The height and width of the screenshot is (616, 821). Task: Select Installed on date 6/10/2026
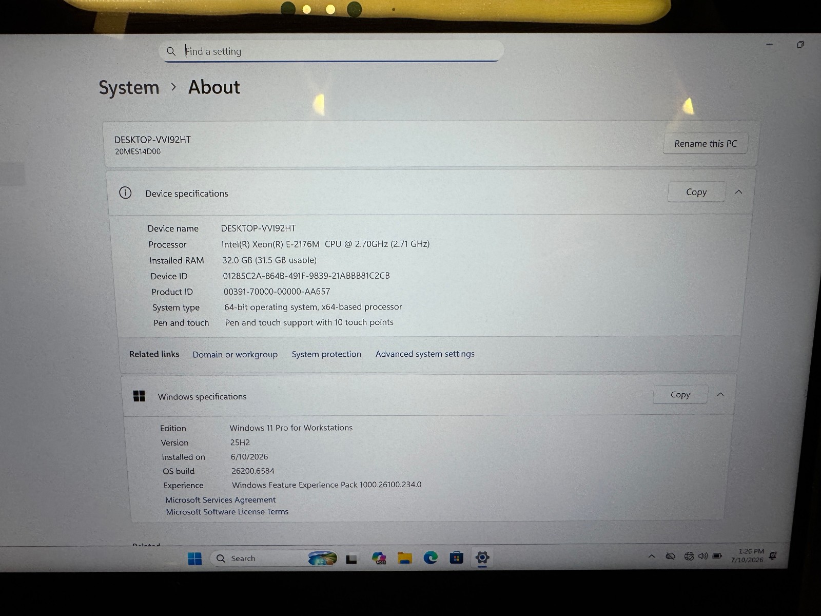click(x=249, y=457)
